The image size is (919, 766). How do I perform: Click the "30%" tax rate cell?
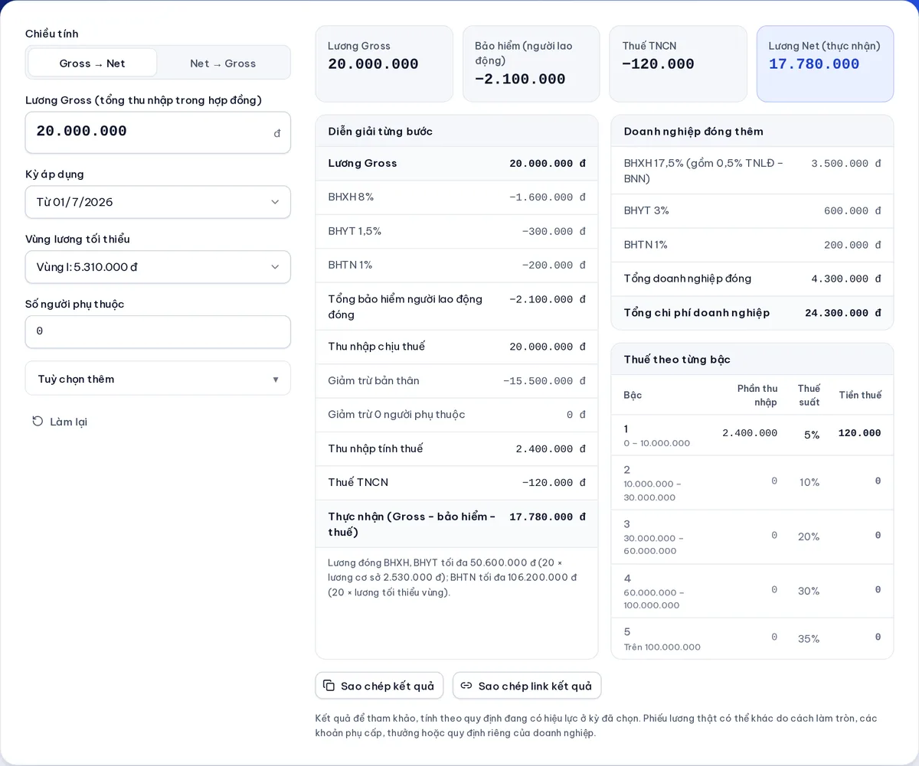tap(809, 591)
